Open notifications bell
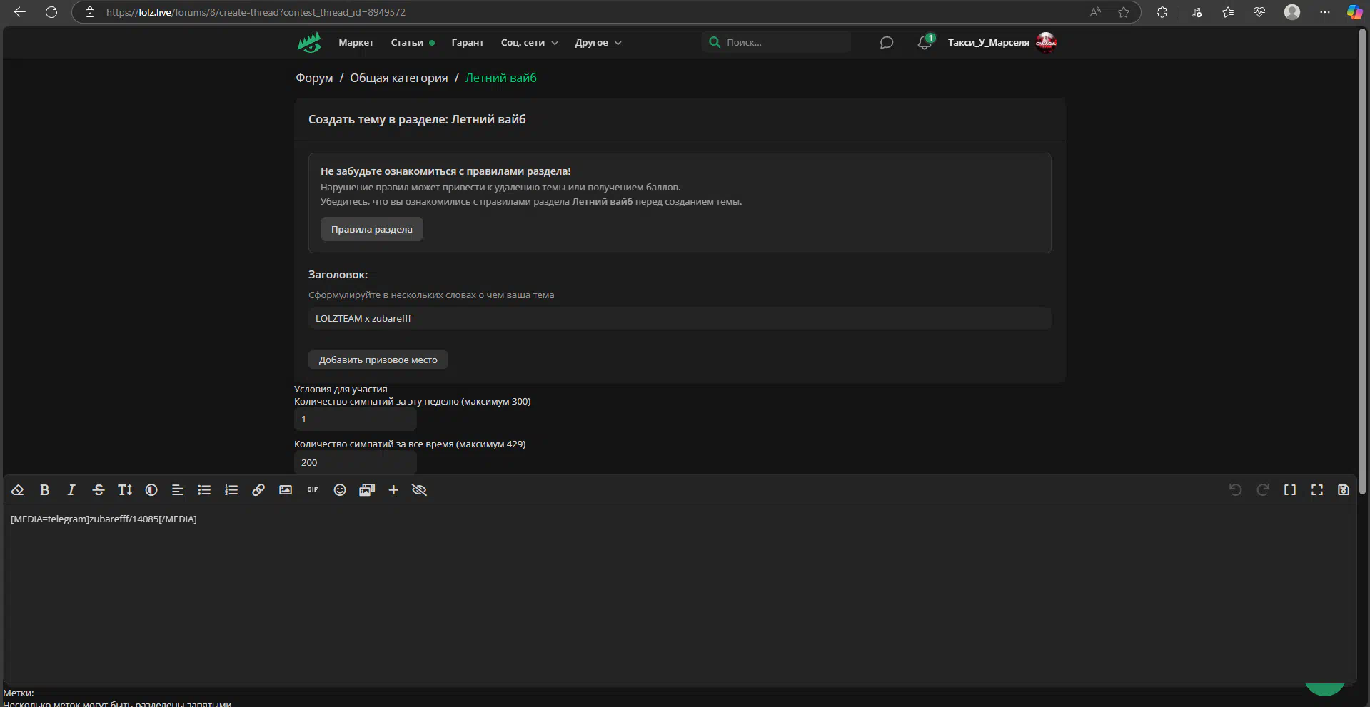 (925, 43)
